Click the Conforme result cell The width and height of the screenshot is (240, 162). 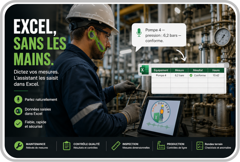[198, 75]
